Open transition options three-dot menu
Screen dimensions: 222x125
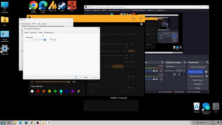click(x=184, y=74)
